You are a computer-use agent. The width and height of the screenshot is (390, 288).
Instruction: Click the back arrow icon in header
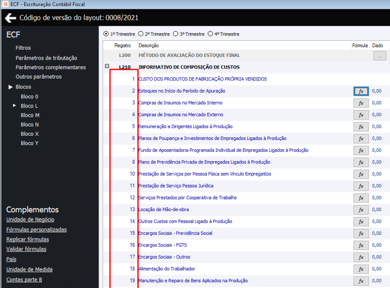[x=10, y=18]
